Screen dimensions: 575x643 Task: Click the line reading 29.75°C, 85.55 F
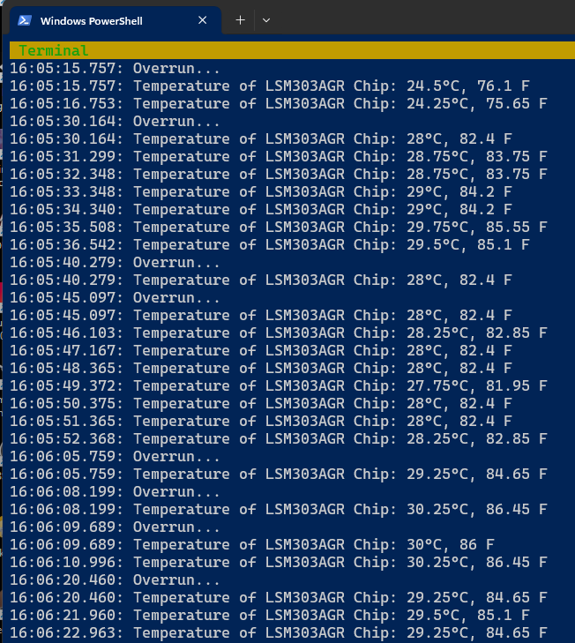tap(279, 228)
